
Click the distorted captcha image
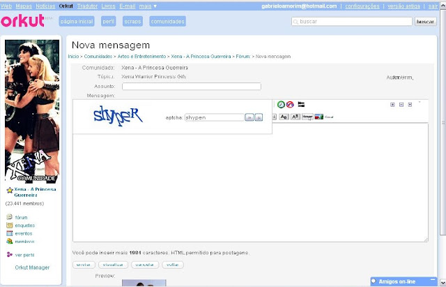pyautogui.click(x=118, y=116)
